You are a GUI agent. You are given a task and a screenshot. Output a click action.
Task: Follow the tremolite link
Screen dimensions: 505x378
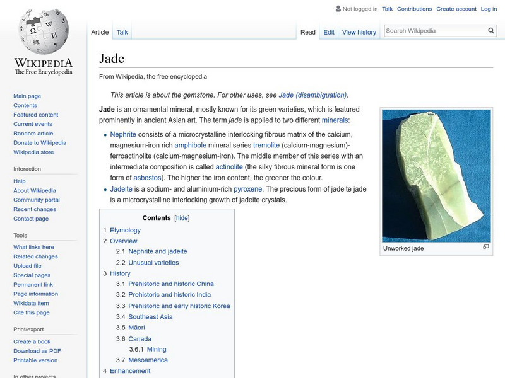266,146
